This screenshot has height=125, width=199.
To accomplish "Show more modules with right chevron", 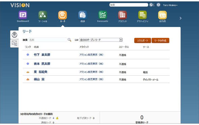I will click(180, 18).
